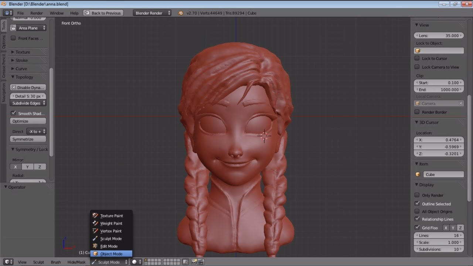Enable Lock Camera to View checkbox
Viewport: 473px width, 266px height.
click(417, 67)
